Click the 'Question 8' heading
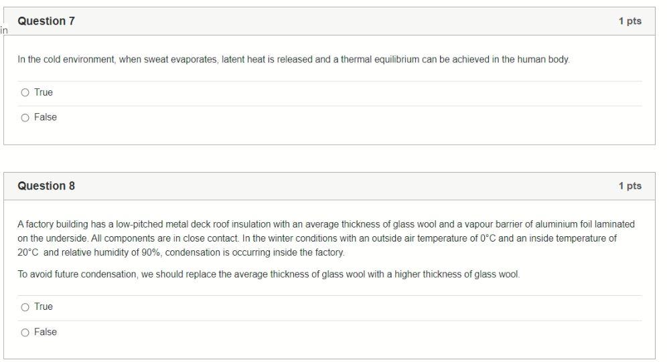Screen dimensions: 667x362 [x=46, y=185]
